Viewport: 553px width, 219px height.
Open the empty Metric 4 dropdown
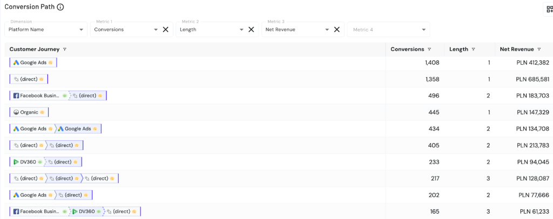pyautogui.click(x=424, y=30)
